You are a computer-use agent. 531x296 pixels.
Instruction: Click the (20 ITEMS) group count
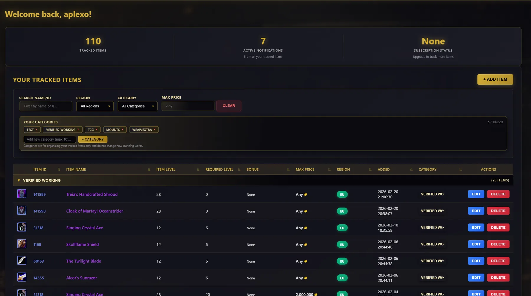(500, 180)
